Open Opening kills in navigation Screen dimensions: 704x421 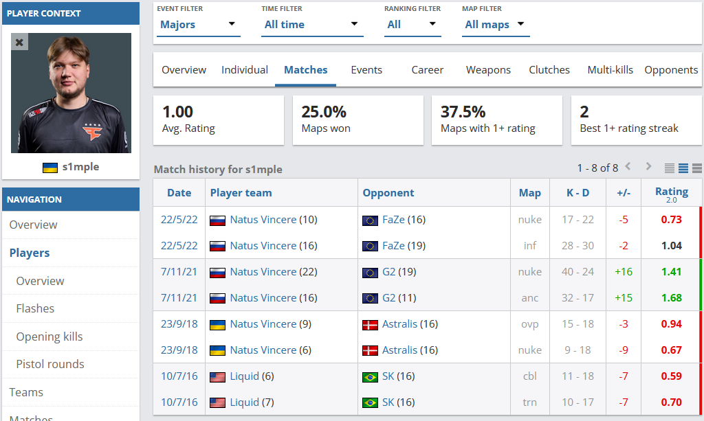point(71,337)
